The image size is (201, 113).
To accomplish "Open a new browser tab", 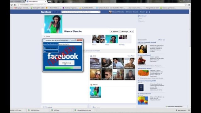I will 49,1.
